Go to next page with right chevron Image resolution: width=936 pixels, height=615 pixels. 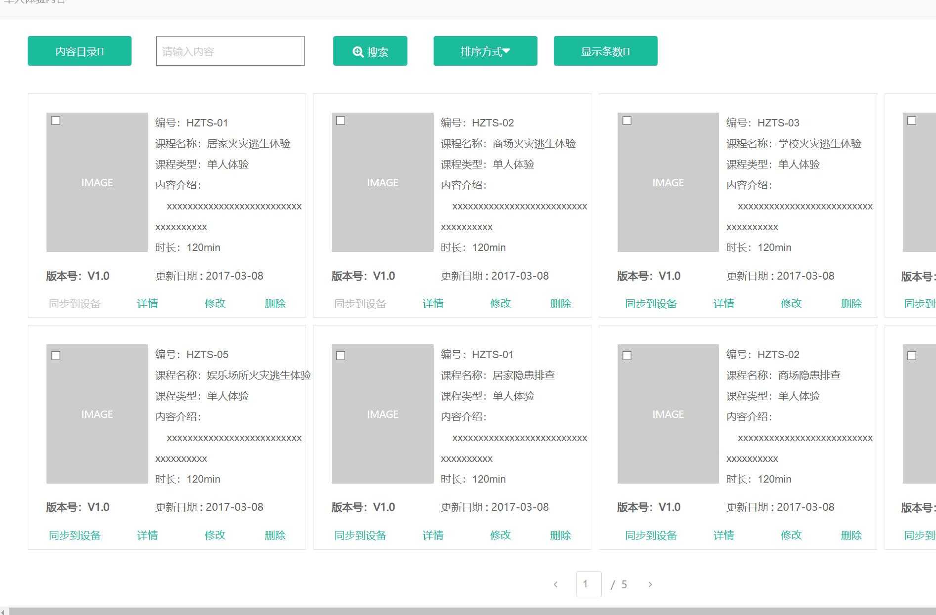click(x=650, y=584)
